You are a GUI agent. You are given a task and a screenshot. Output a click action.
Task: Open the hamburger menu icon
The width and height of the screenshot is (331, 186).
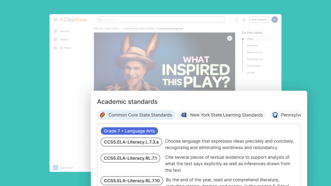click(56, 20)
